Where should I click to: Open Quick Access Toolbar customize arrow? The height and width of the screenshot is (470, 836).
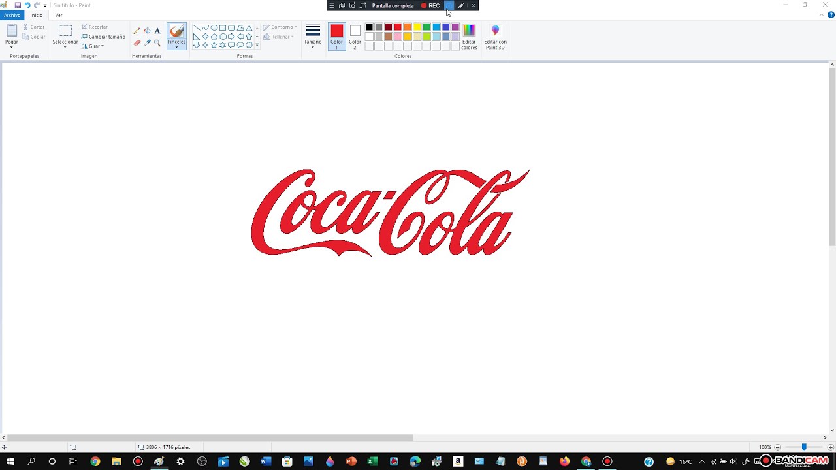(45, 5)
